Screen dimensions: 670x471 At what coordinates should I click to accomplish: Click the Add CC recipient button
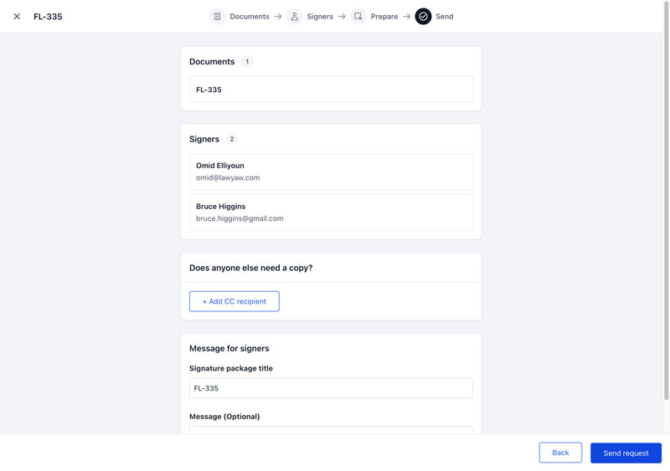pos(234,301)
